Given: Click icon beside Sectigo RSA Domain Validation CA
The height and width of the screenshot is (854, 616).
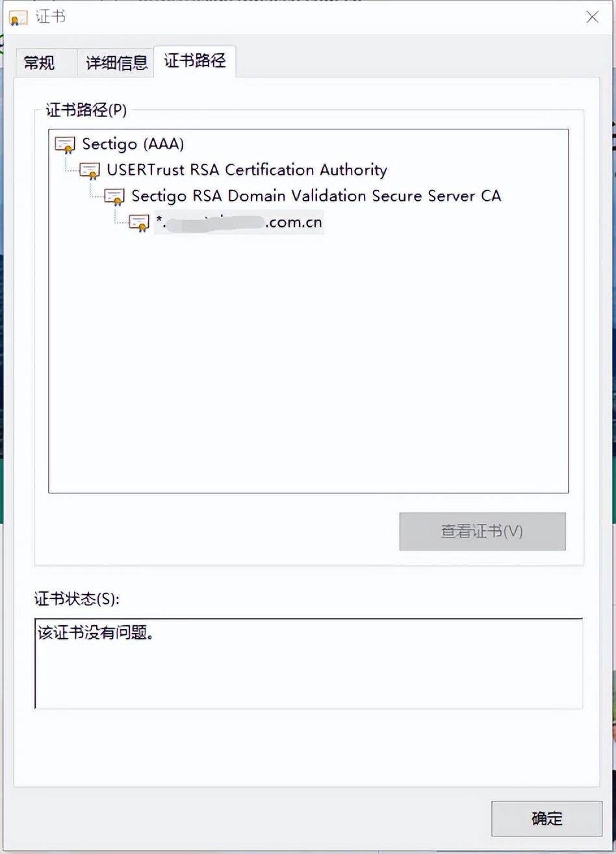Looking at the screenshot, I should point(114,196).
